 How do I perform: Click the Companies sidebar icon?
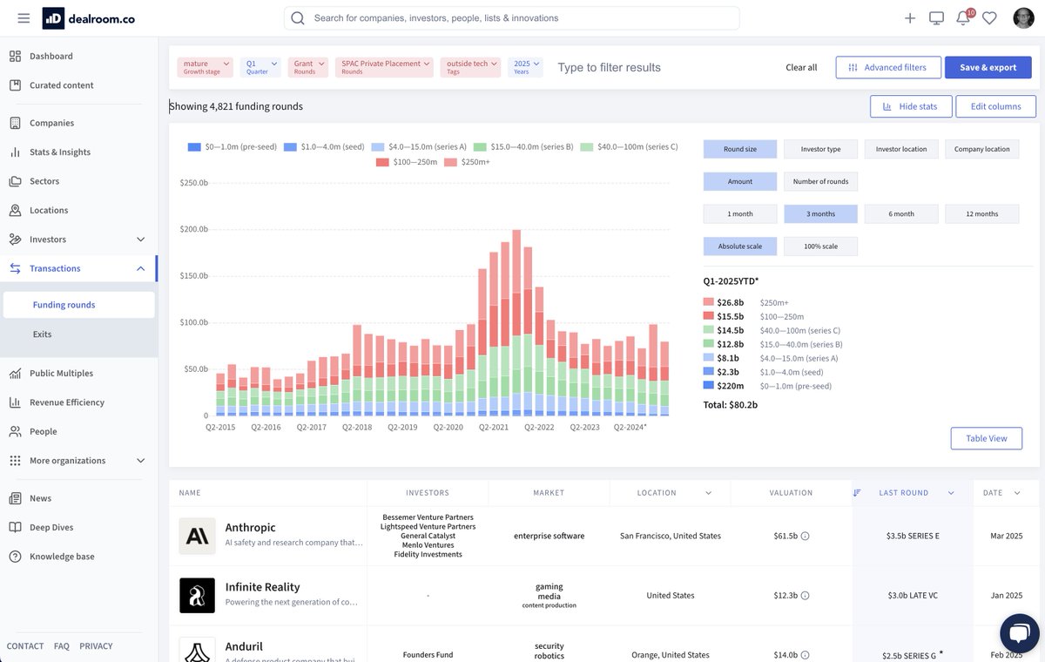click(15, 123)
